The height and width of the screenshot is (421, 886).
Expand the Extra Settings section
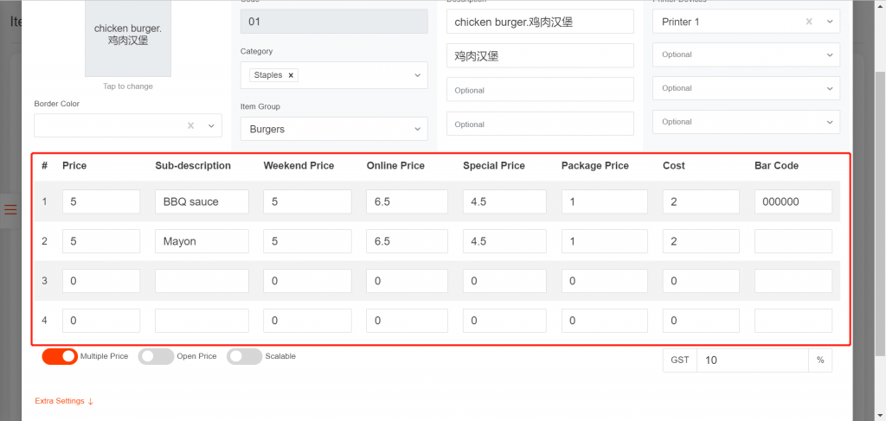click(64, 401)
